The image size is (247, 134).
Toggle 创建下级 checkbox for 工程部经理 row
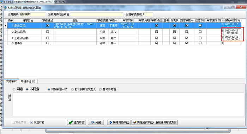(x=200, y=38)
